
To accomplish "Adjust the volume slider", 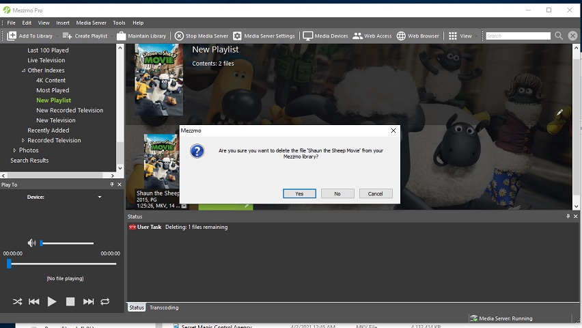I will pyautogui.click(x=67, y=243).
